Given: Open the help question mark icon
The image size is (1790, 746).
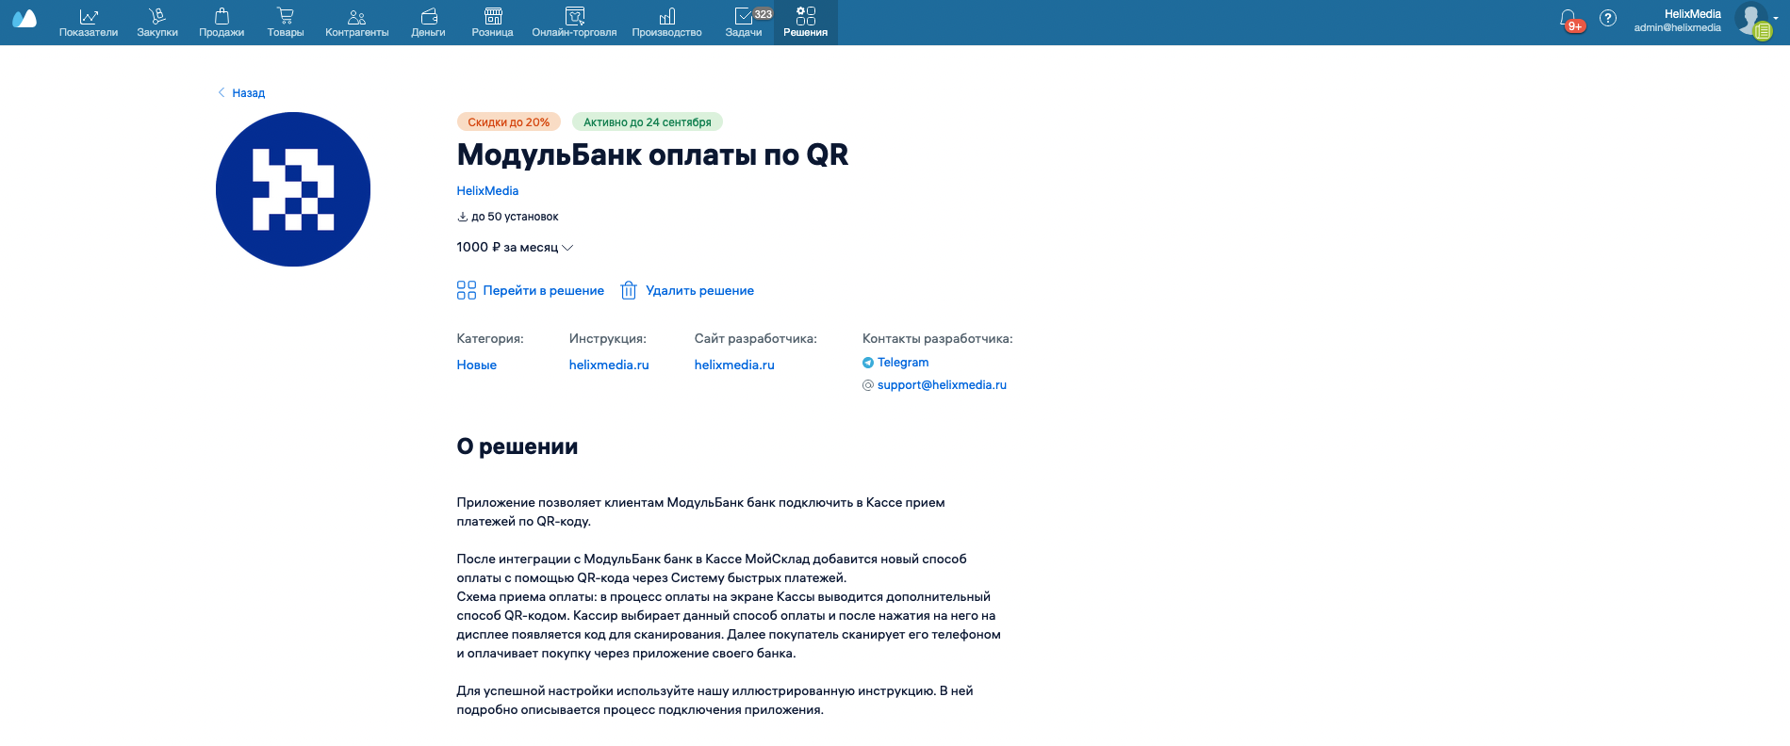Looking at the screenshot, I should point(1608,18).
